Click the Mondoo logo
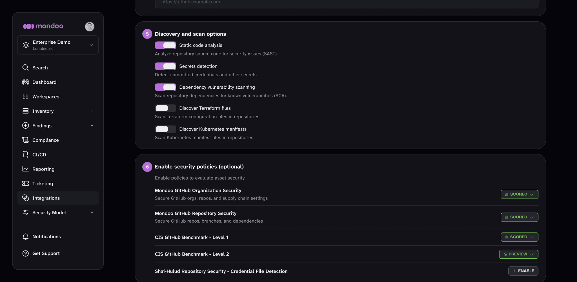This screenshot has height=282, width=577. coord(43,26)
